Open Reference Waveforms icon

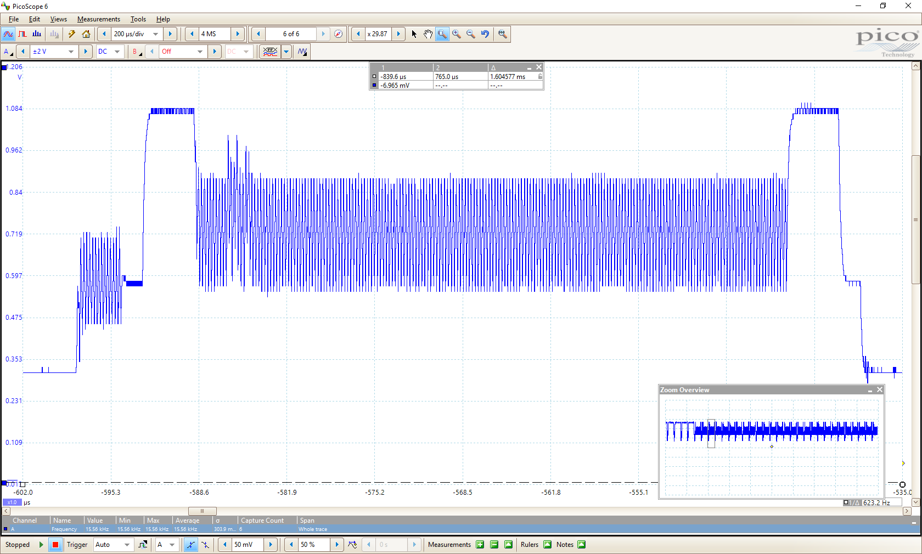pyautogui.click(x=302, y=52)
